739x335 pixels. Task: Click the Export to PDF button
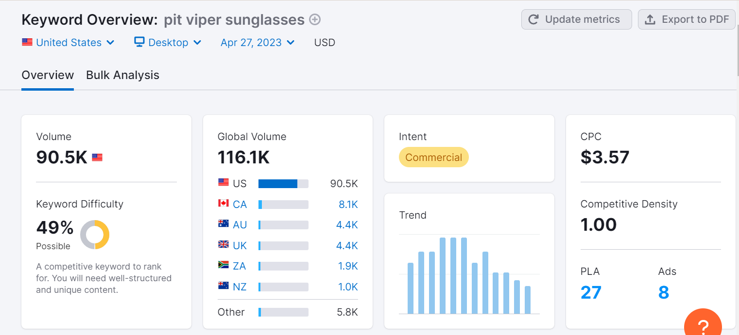[x=687, y=19]
